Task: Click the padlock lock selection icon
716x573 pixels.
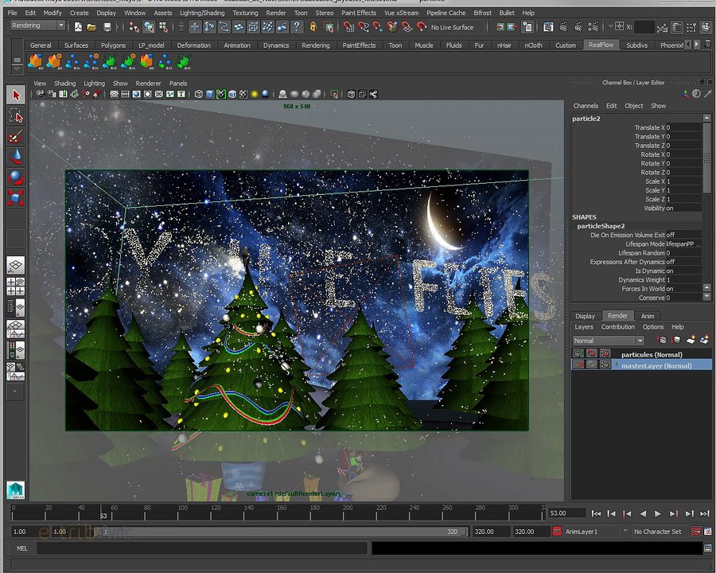Action: [313, 27]
